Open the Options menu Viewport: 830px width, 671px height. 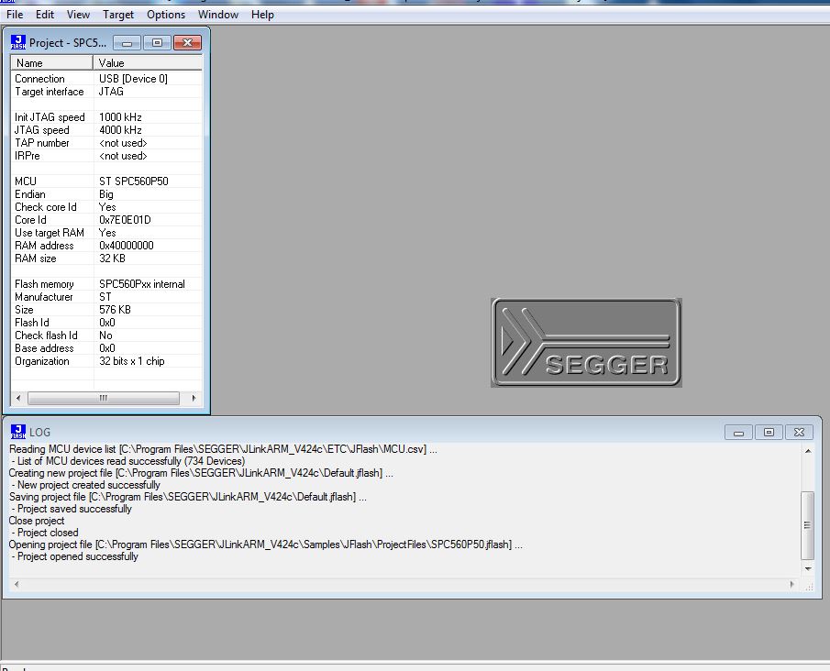pyautogui.click(x=166, y=15)
